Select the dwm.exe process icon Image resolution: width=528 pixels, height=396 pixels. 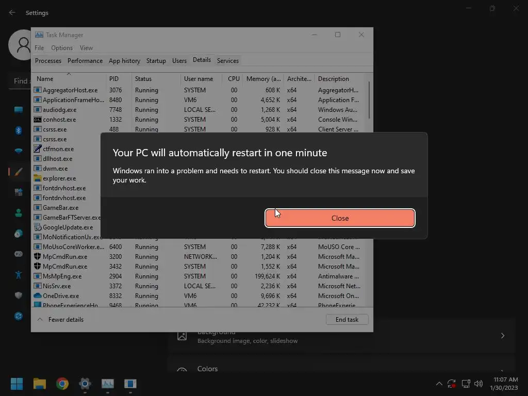tap(37, 169)
